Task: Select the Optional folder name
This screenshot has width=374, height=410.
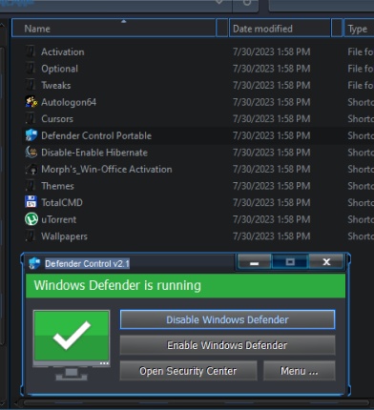Action: point(59,69)
